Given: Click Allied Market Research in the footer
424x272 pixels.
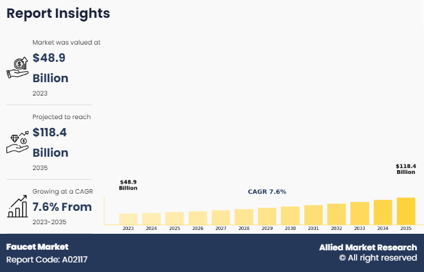Looking at the screenshot, I should (x=368, y=247).
